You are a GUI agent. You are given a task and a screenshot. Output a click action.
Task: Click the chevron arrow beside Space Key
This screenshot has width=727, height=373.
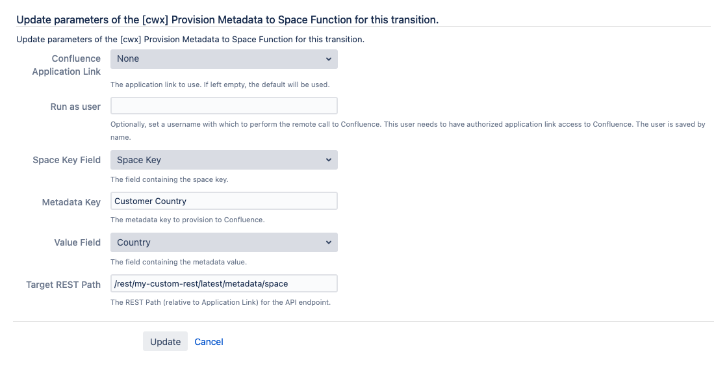coord(328,160)
